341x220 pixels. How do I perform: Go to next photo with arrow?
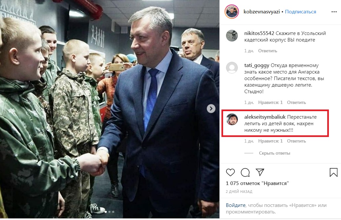tap(211, 109)
